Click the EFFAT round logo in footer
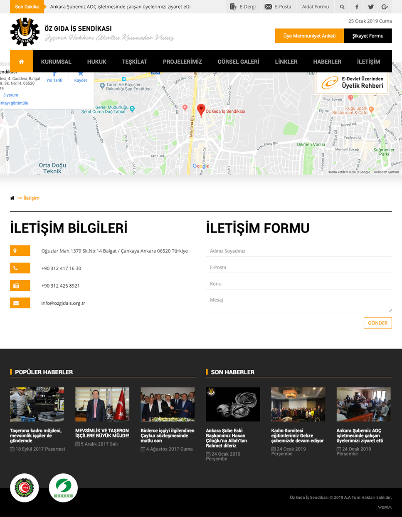Viewport: 402px width, 517px height. click(x=63, y=488)
